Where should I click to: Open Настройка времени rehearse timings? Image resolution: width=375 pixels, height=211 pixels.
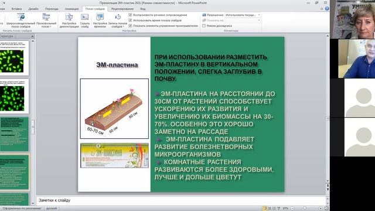[x=100, y=21]
